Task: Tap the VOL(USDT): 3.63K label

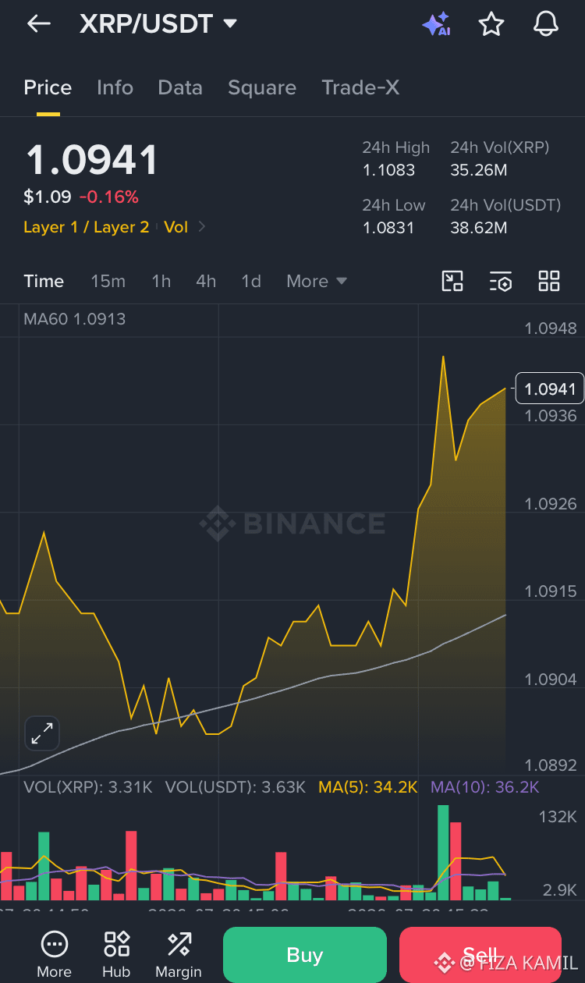Action: pos(235,786)
